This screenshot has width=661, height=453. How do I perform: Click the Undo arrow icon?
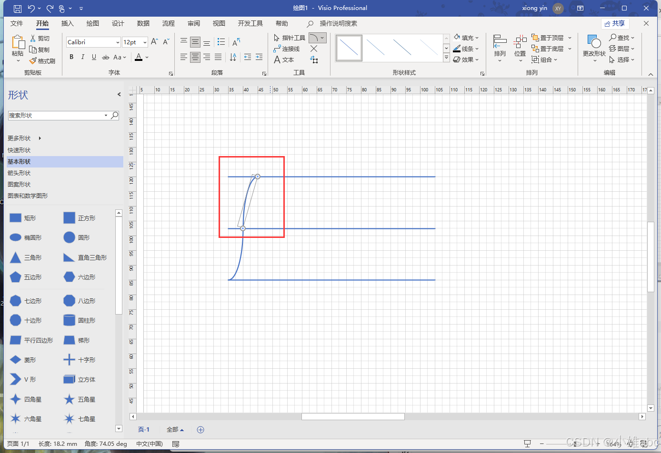tap(31, 8)
